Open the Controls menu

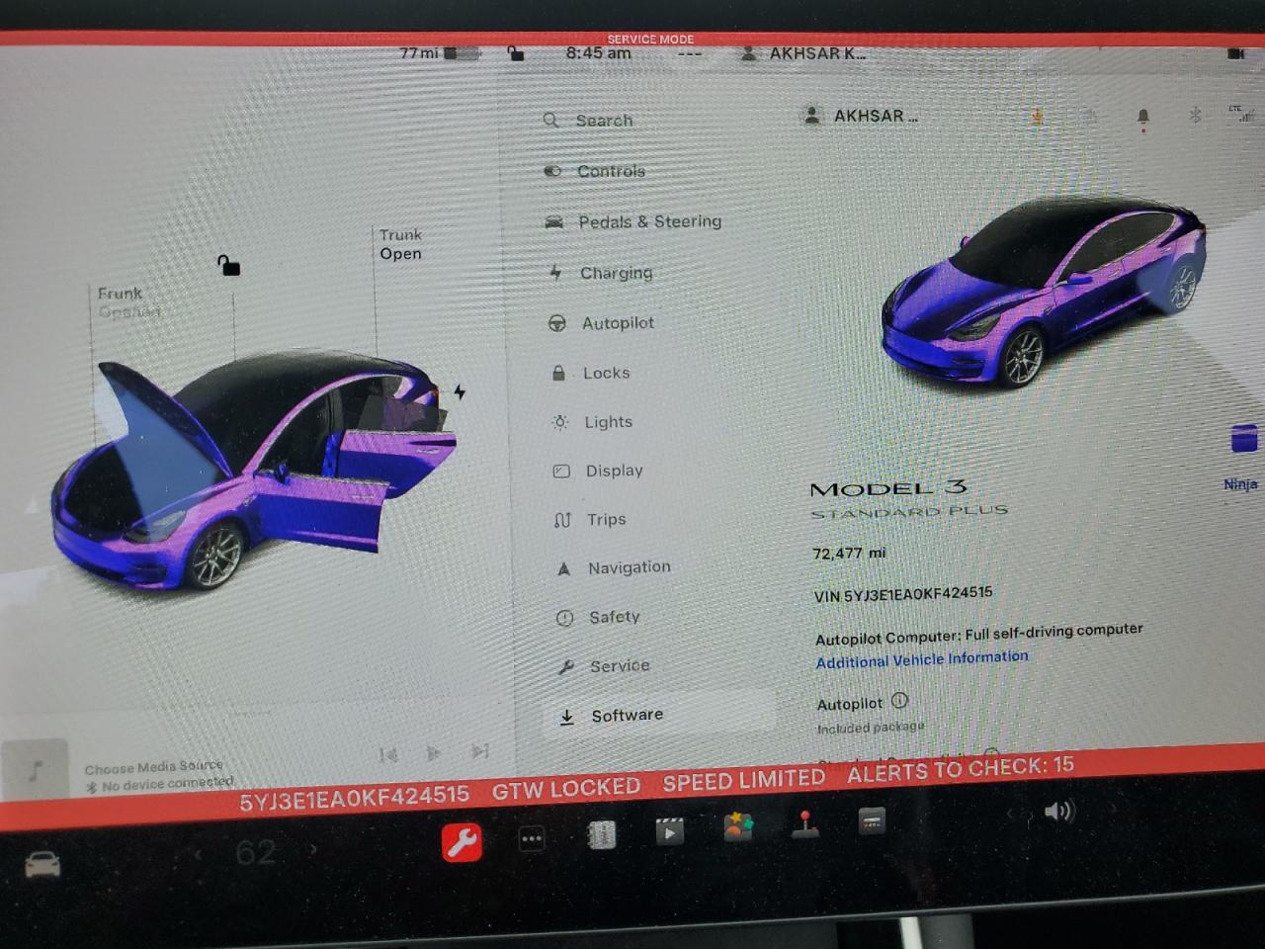[x=594, y=171]
